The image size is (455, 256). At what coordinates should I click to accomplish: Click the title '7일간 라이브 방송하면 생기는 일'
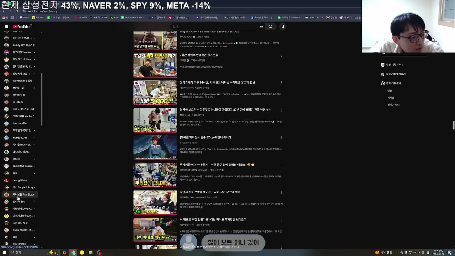[x=199, y=55]
